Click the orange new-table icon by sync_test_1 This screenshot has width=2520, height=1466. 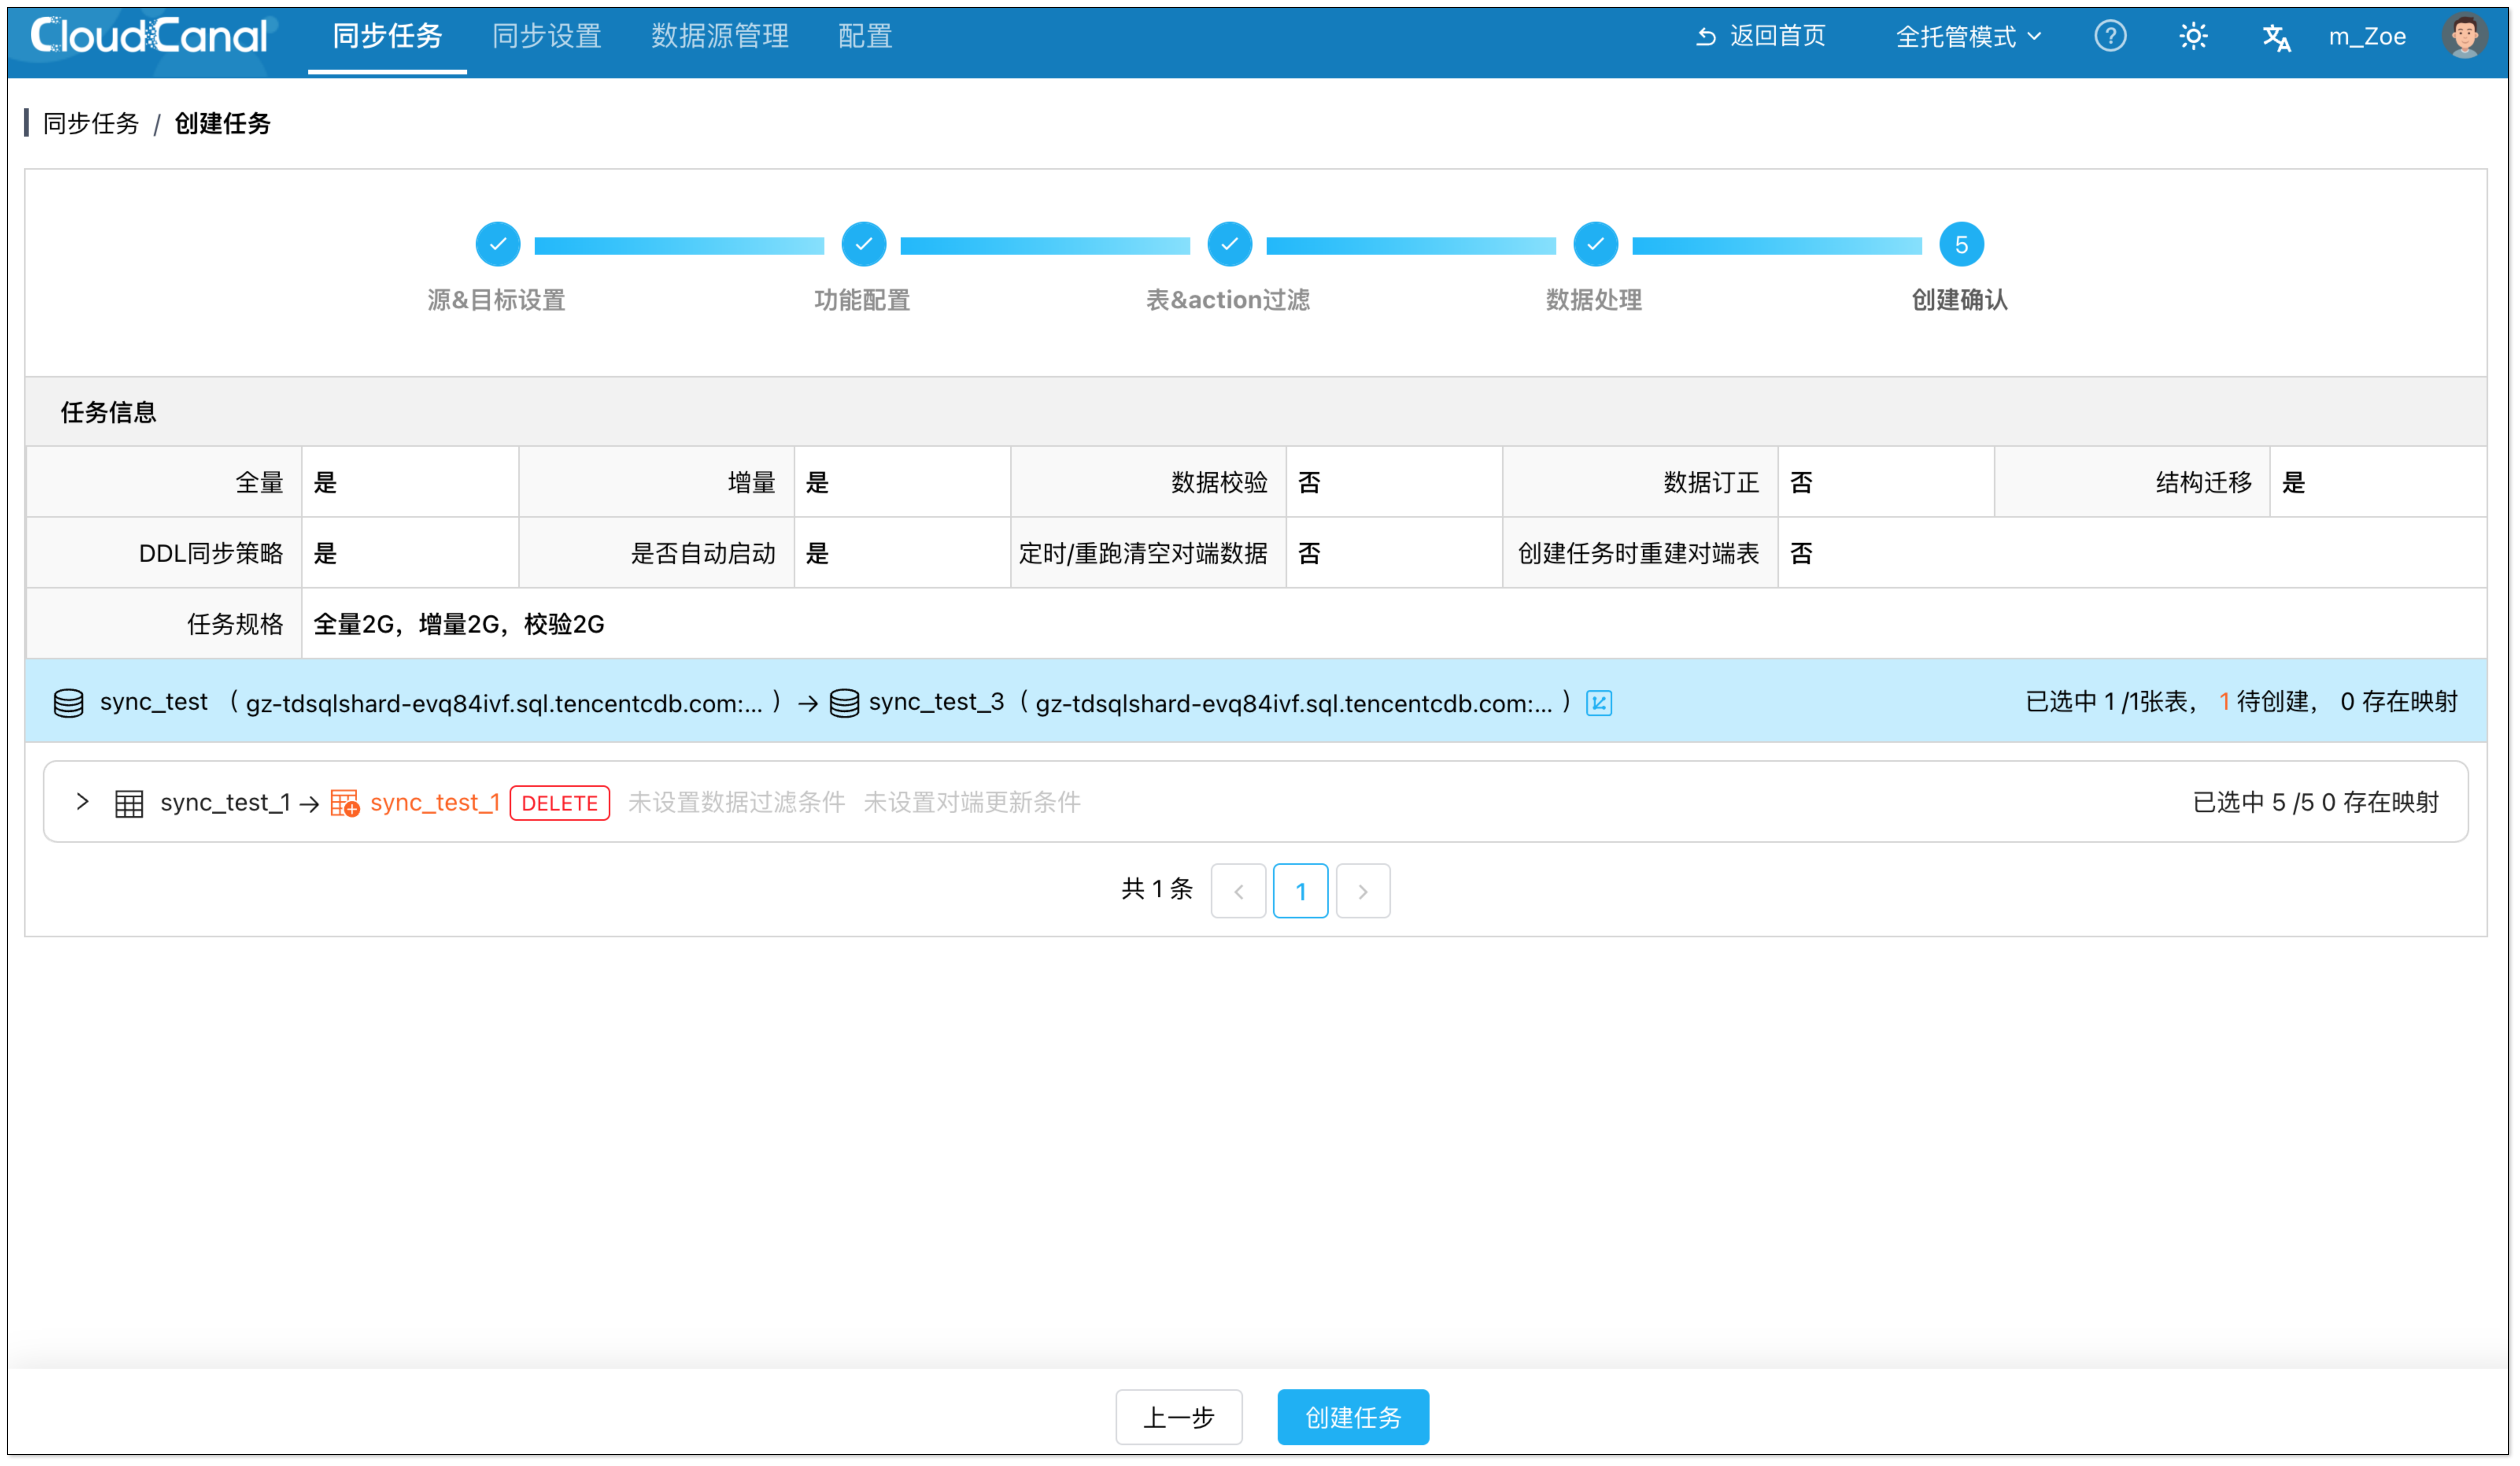[x=344, y=803]
